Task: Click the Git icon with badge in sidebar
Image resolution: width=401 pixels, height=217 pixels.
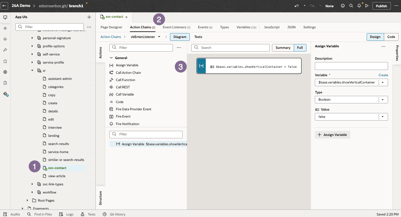Action: click(5, 94)
